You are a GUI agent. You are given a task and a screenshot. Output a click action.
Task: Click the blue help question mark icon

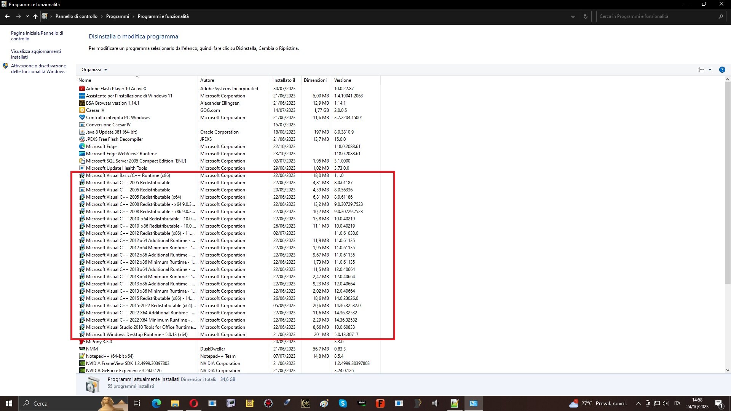(x=722, y=70)
